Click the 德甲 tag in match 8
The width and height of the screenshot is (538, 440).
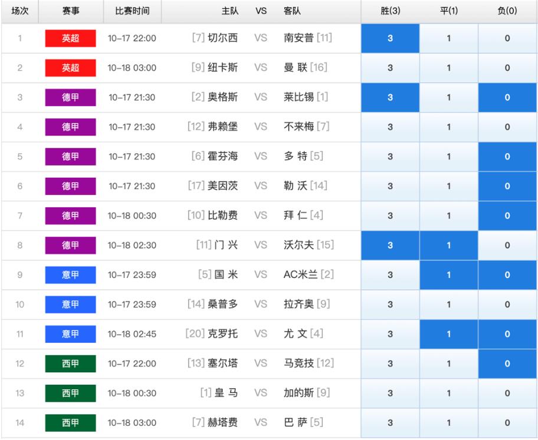[70, 246]
